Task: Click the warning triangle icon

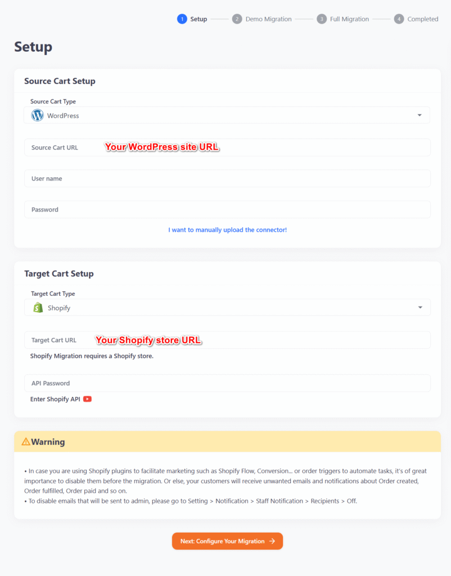Action: pyautogui.click(x=26, y=442)
